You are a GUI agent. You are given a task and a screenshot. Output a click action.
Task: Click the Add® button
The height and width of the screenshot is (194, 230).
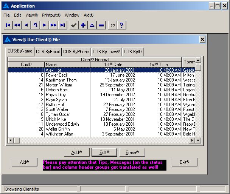coord(76,152)
